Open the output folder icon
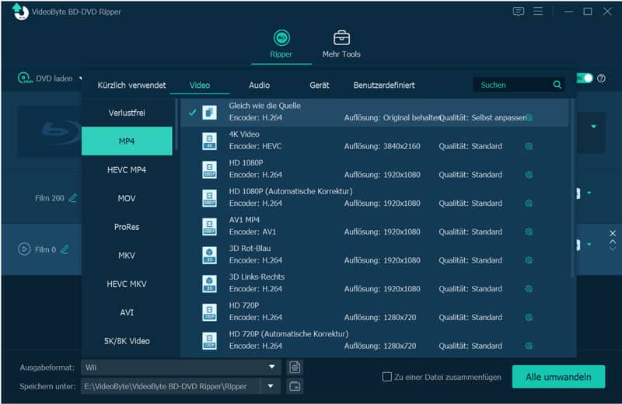The width and height of the screenshot is (622, 404). [295, 386]
